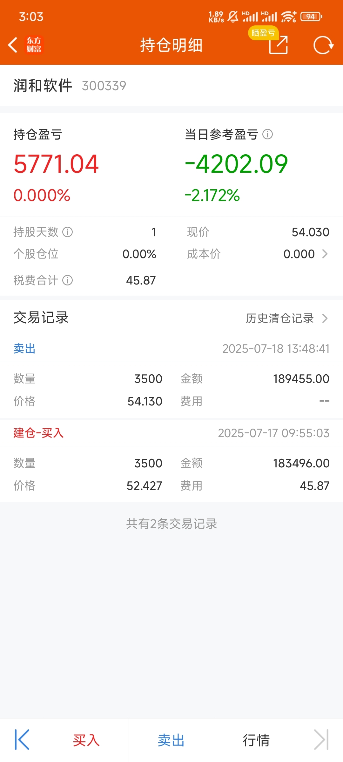
Task: Tap the back arrow icon
Action: click(13, 45)
